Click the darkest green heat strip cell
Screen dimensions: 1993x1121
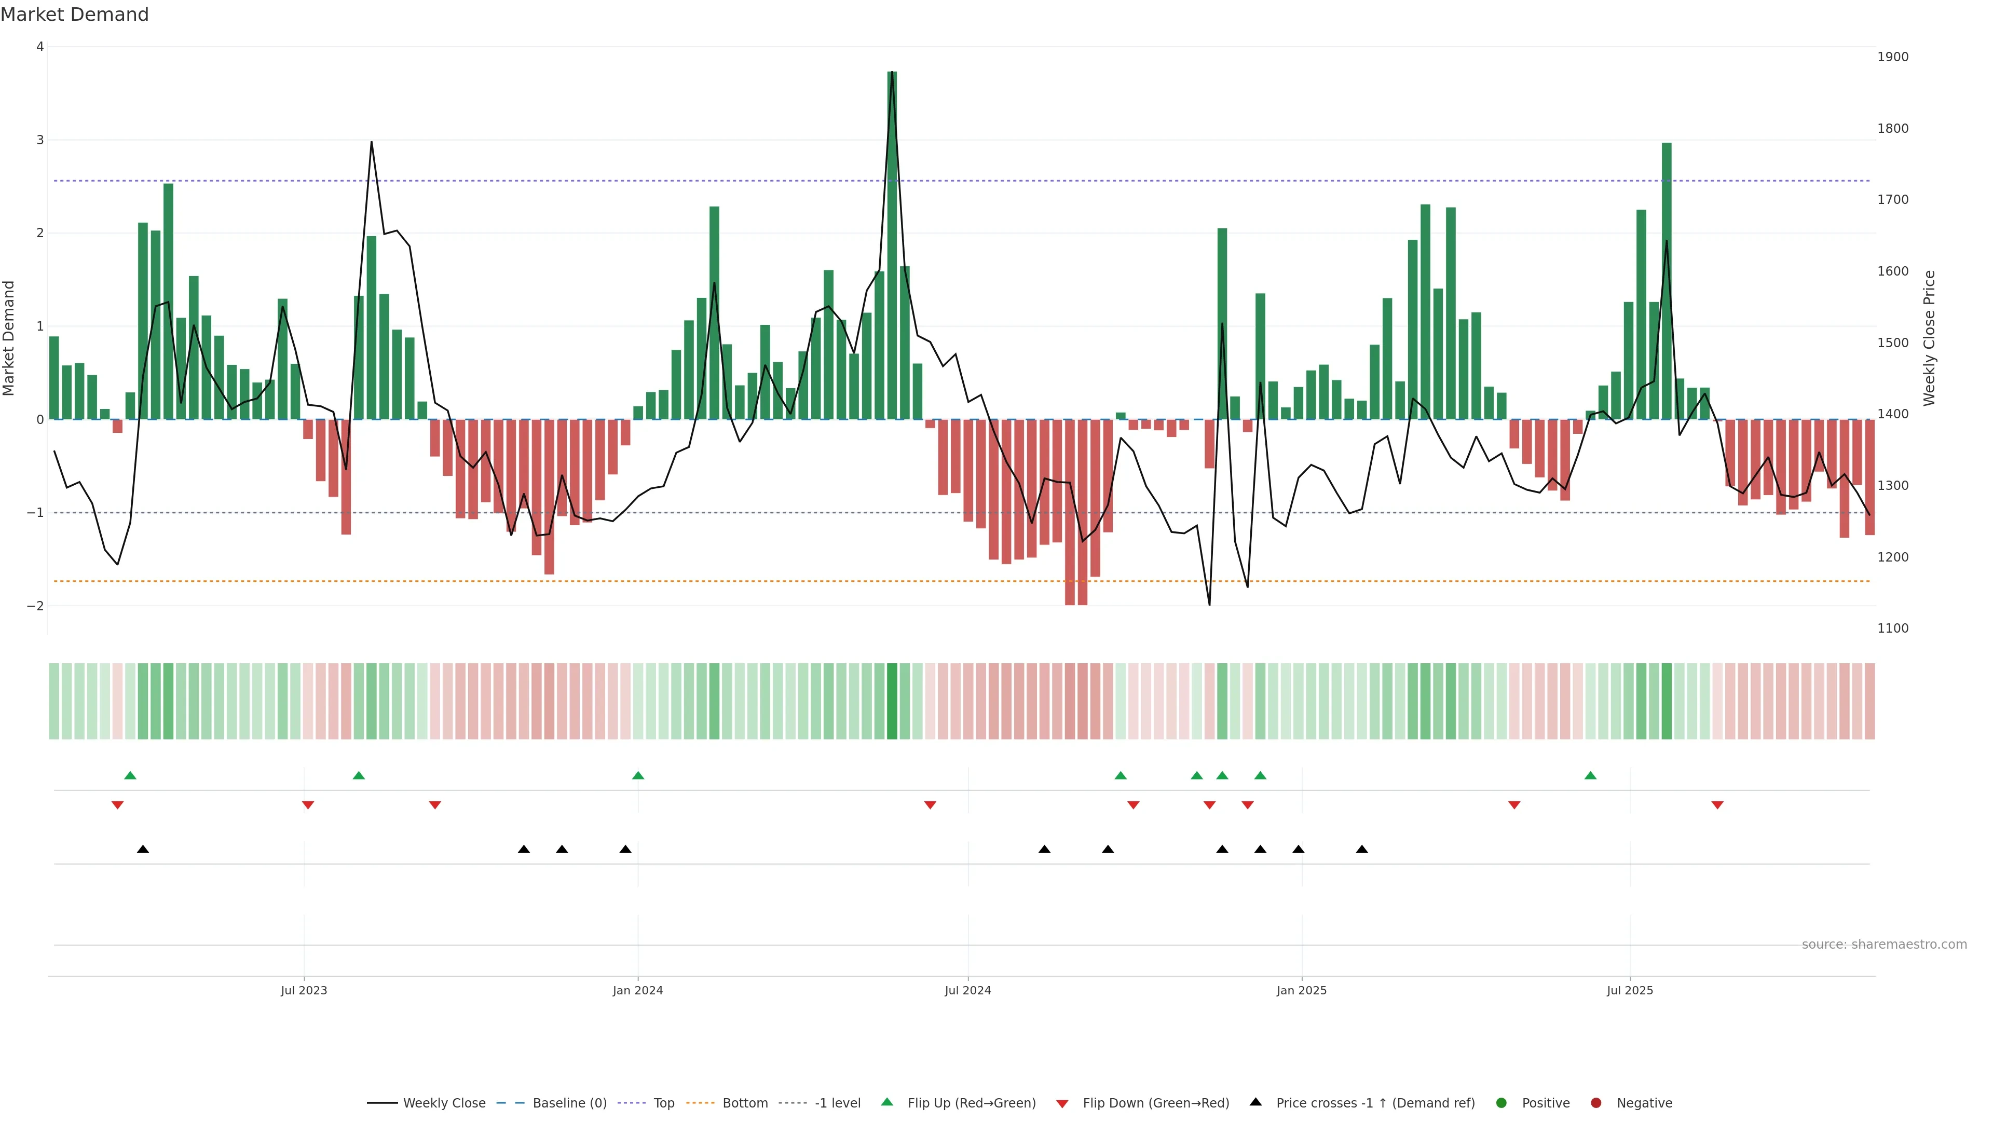pos(892,701)
